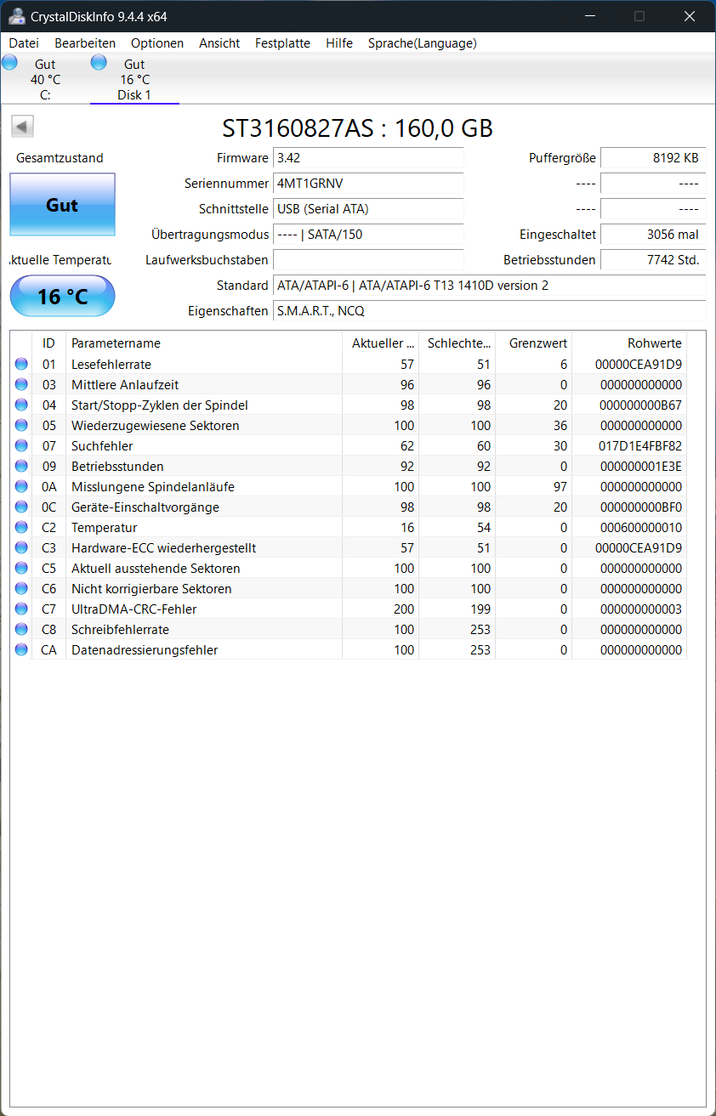Click the Firmware field showing 3.42
The image size is (716, 1116).
click(x=368, y=158)
